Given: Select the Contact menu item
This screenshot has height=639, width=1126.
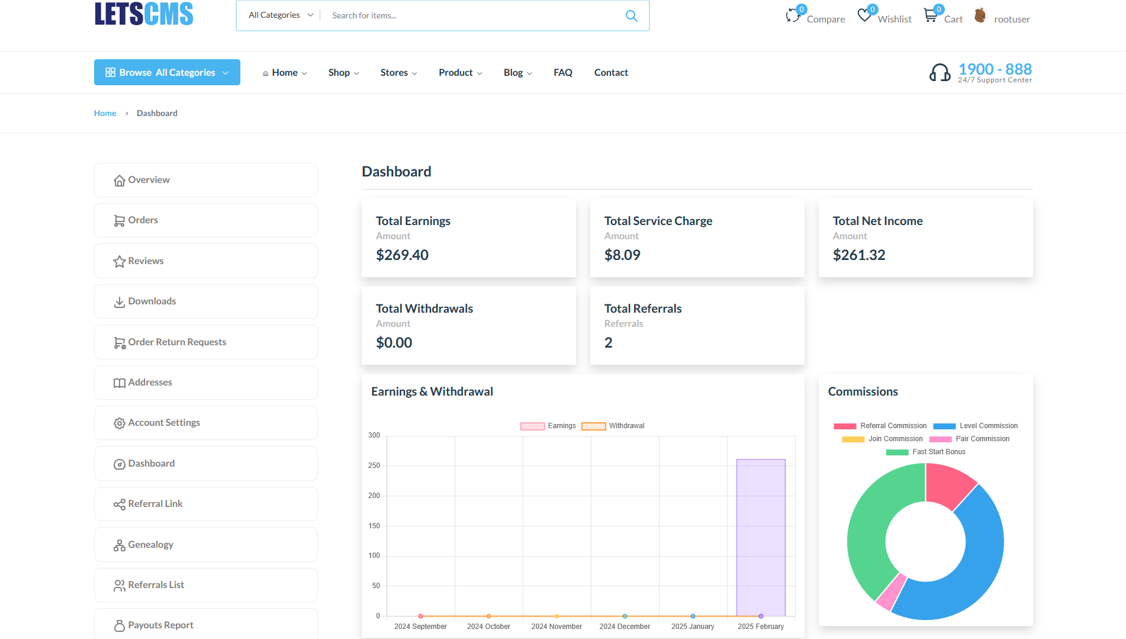Looking at the screenshot, I should [610, 72].
